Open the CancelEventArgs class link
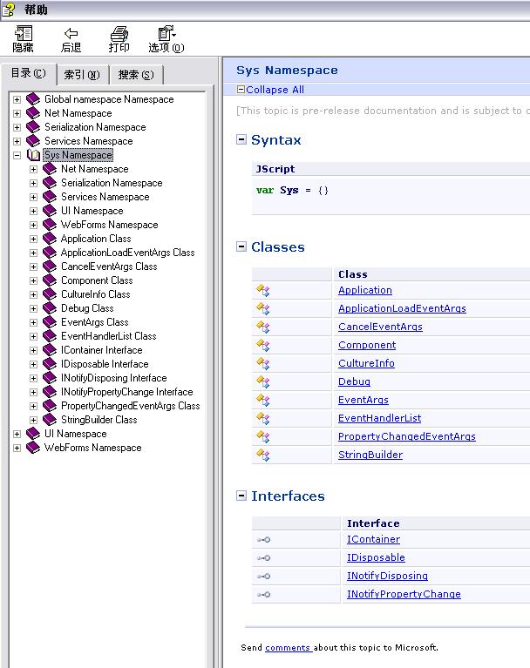The height and width of the screenshot is (668, 530). point(380,327)
